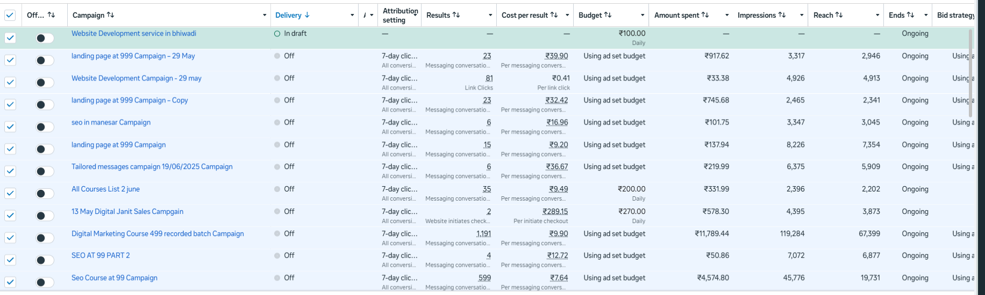Open landing page at 999 Campaign – 29 May
The width and height of the screenshot is (985, 295).
point(133,56)
